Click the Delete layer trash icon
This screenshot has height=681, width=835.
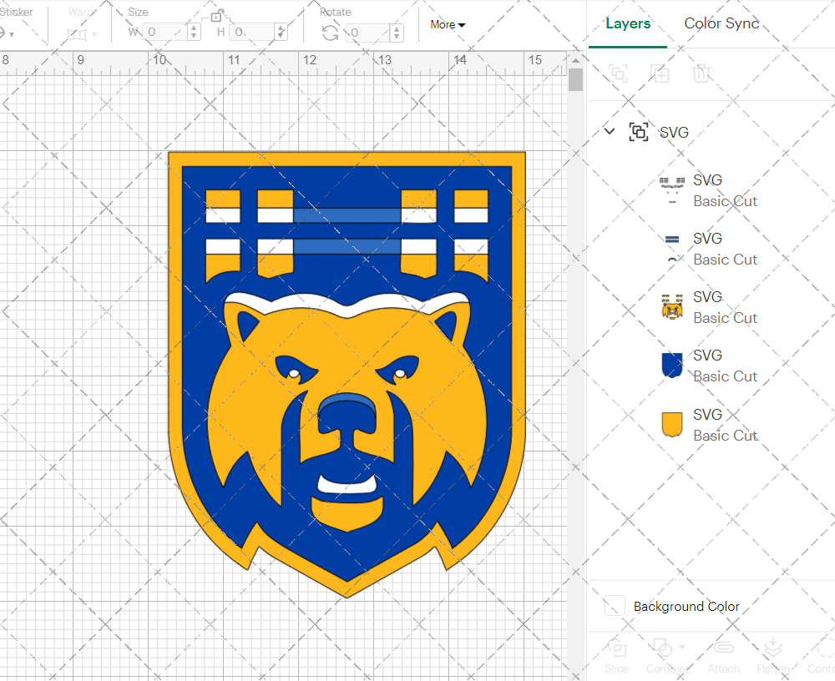coord(702,73)
